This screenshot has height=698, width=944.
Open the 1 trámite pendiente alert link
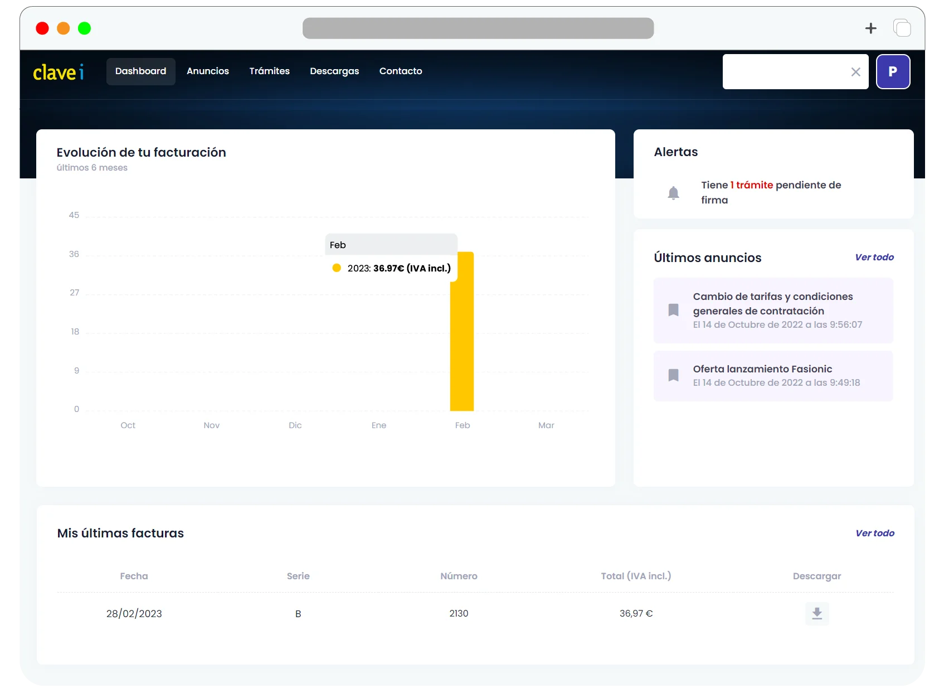point(751,185)
